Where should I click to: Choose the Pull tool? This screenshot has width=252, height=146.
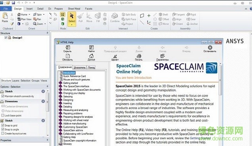[x=81, y=18]
